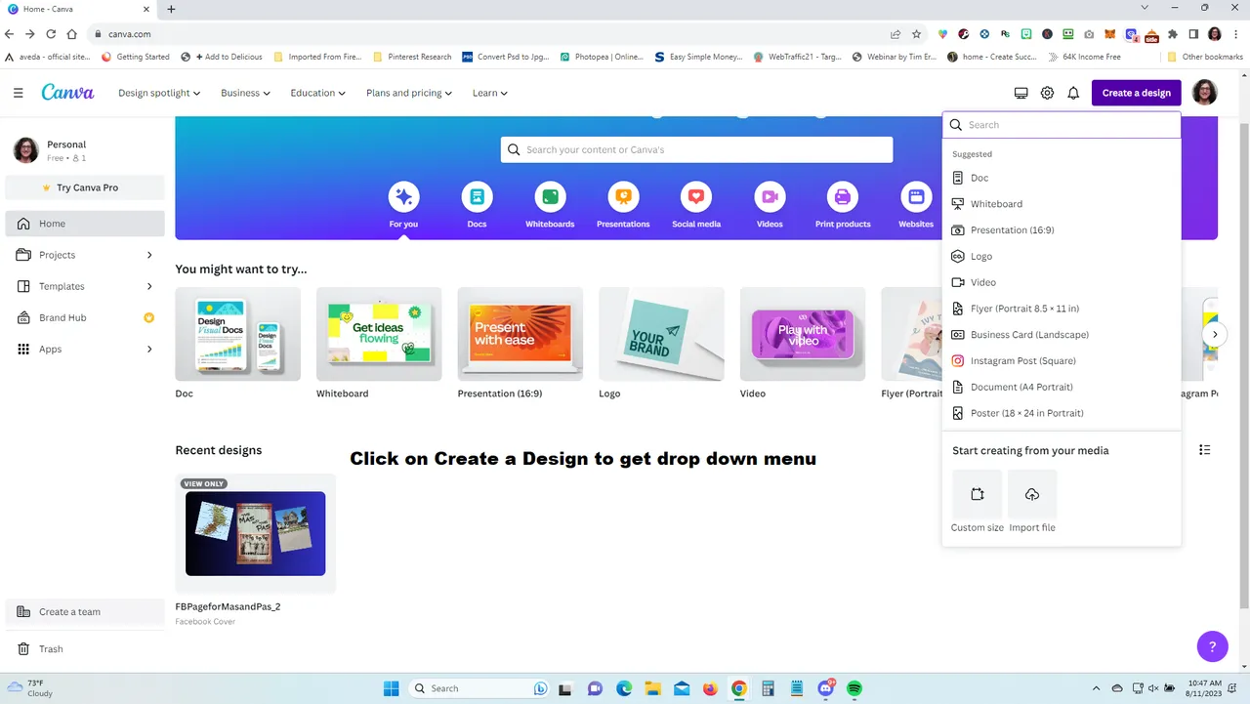Image resolution: width=1250 pixels, height=704 pixels.
Task: Open the Trash in sidebar
Action: (x=84, y=648)
